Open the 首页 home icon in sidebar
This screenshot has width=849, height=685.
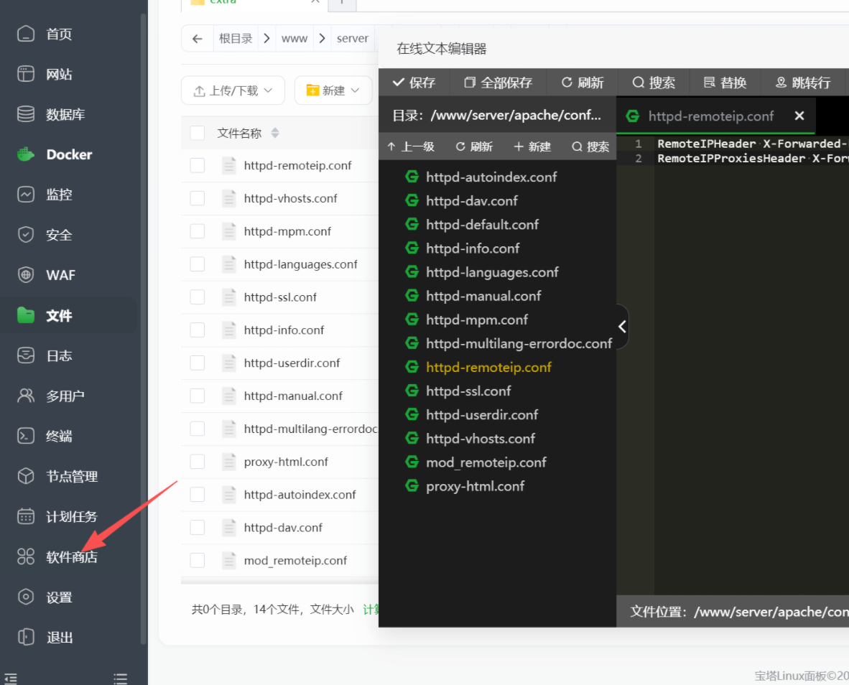(25, 34)
